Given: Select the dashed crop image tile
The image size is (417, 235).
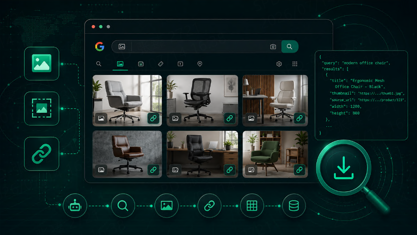Looking at the screenshot, I should (41, 108).
